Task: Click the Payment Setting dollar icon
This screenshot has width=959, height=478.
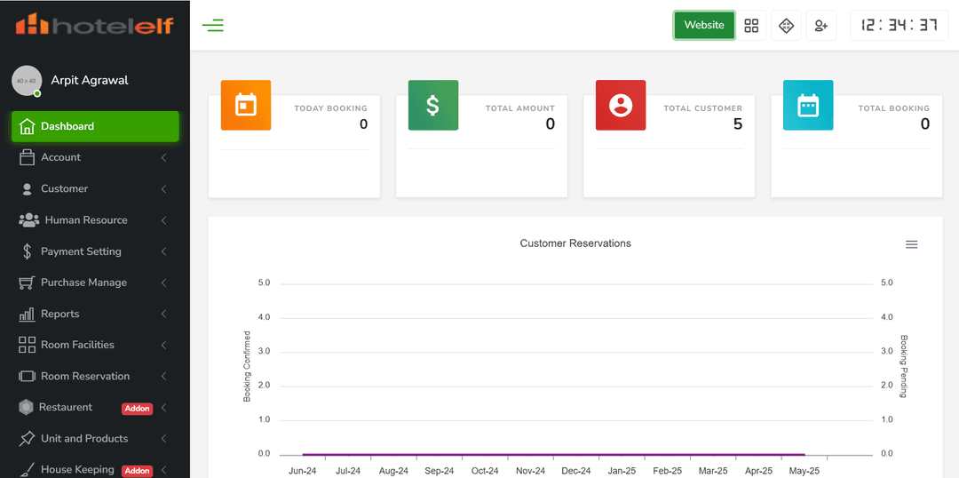Action: [x=27, y=251]
